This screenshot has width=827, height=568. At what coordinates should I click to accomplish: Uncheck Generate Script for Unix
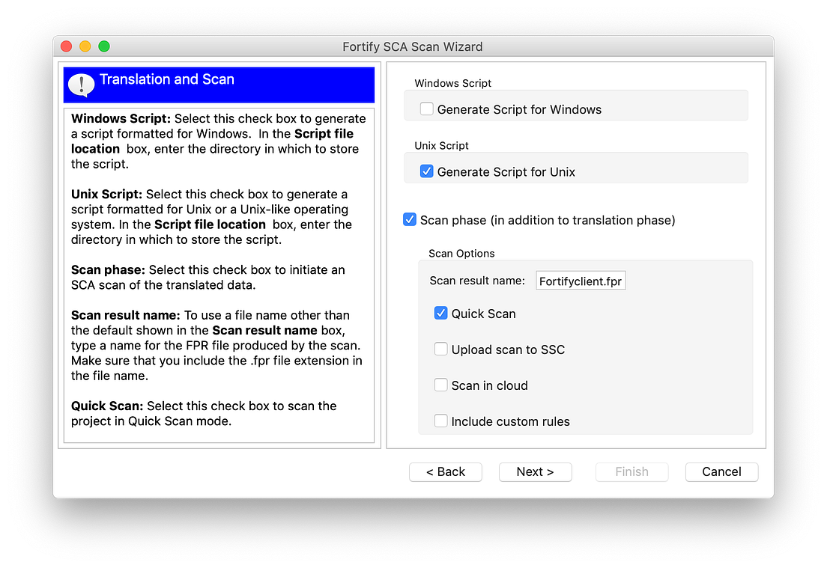click(426, 171)
